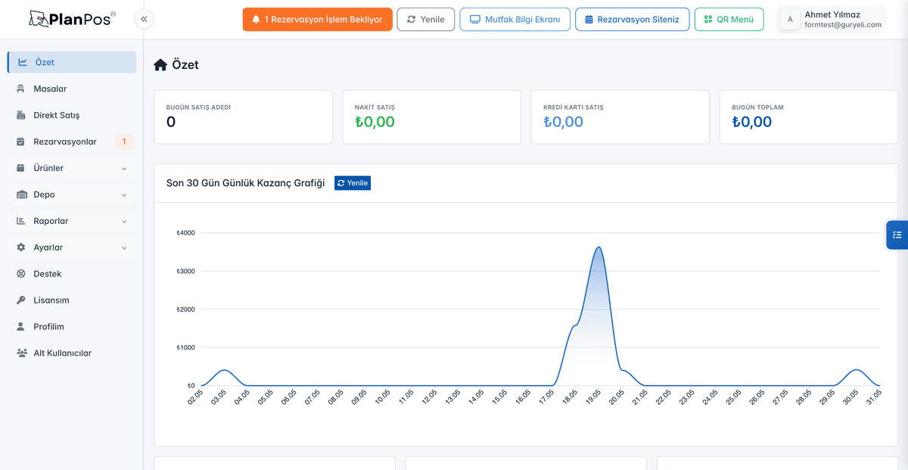
Task: Click the Profilim person icon
Action: tap(20, 327)
